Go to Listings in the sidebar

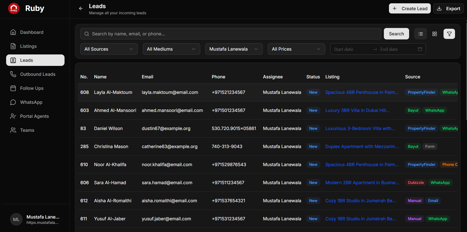pos(28,46)
